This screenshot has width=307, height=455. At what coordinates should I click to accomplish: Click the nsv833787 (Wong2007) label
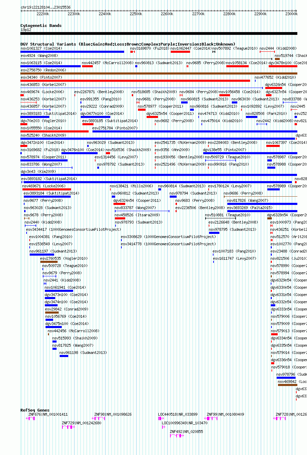(x=135, y=208)
